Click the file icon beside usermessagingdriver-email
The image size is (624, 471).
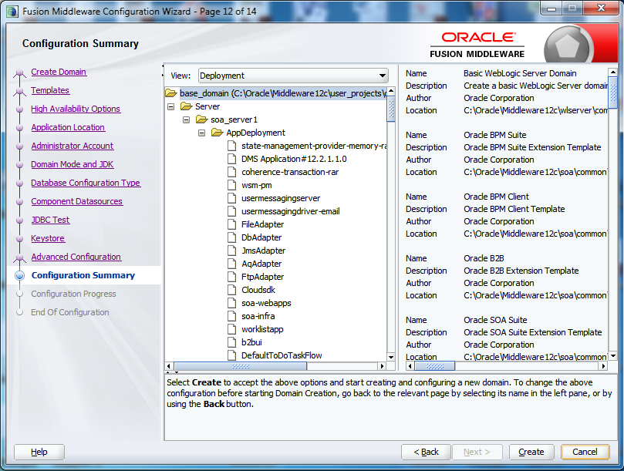[x=232, y=211]
